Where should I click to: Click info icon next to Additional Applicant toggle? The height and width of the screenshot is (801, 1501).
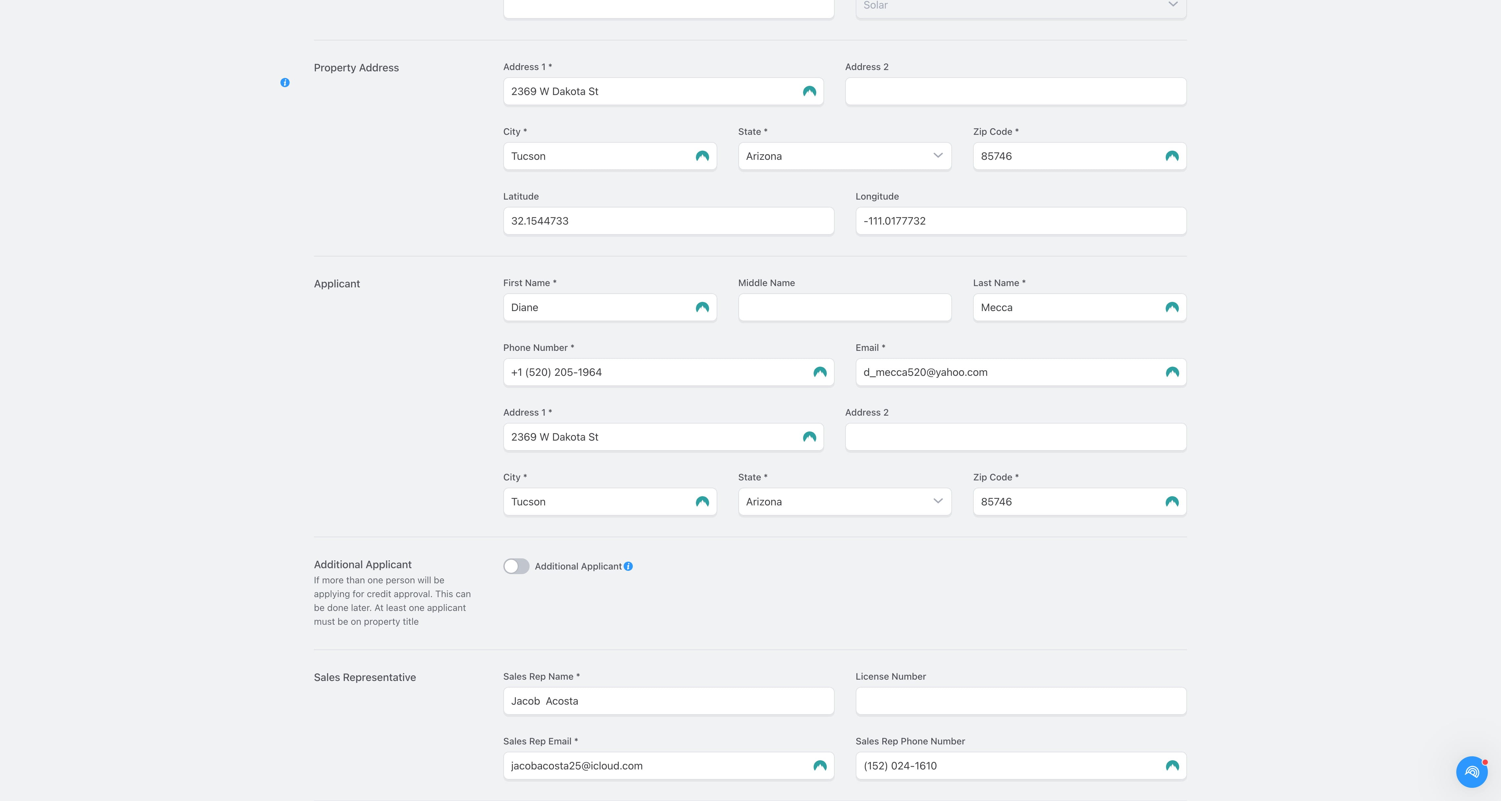click(628, 566)
